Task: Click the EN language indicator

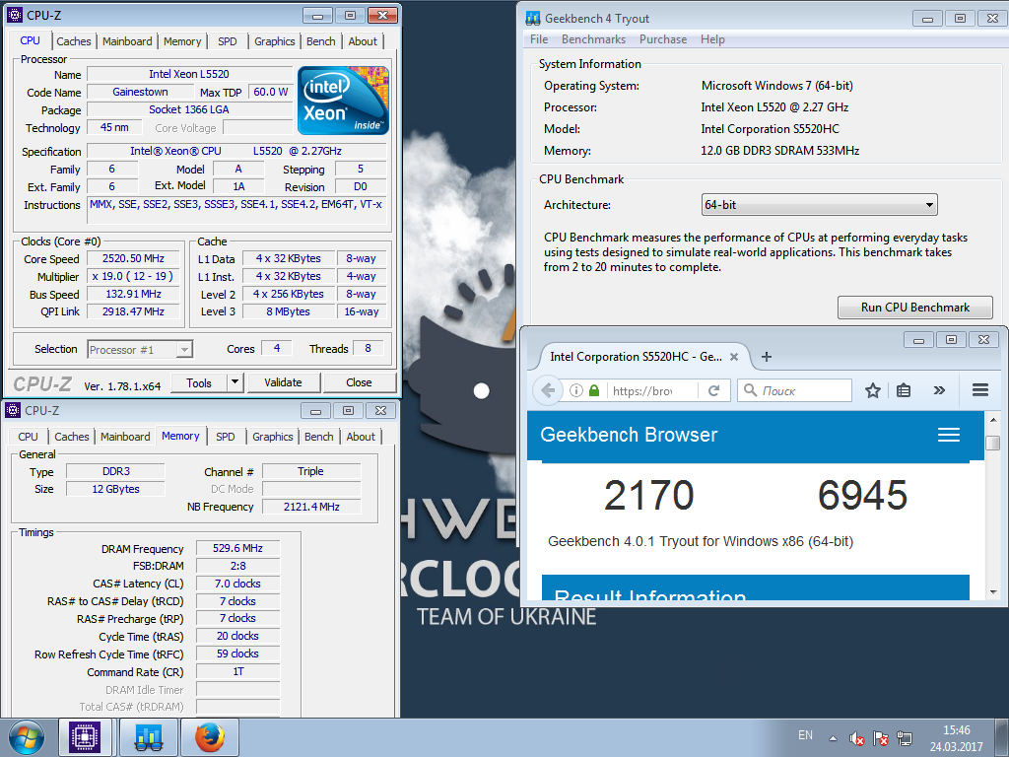Action: click(x=805, y=735)
